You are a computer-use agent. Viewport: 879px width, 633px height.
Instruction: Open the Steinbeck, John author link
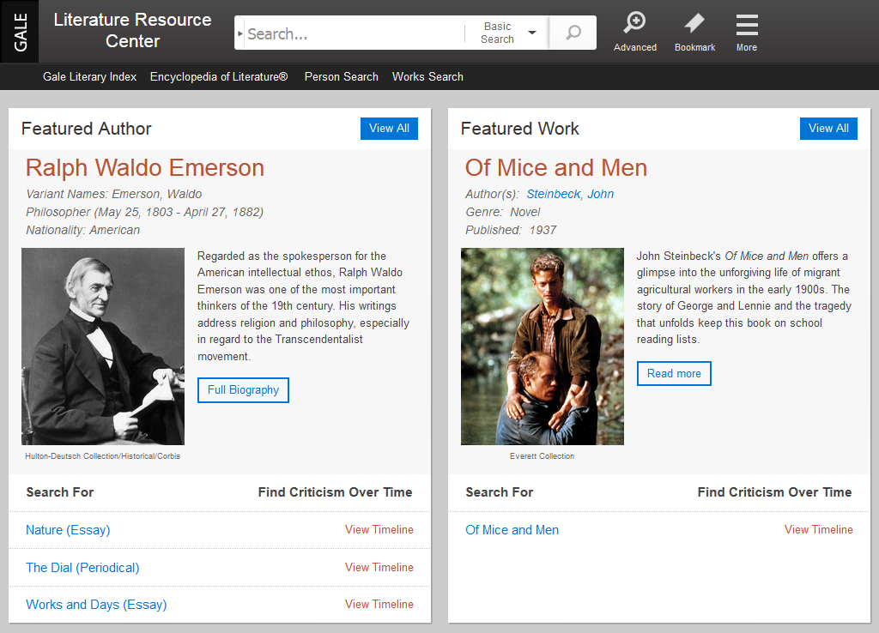[570, 194]
